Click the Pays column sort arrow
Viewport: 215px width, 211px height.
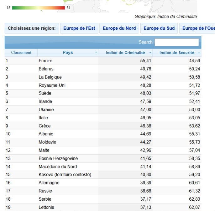96,53
